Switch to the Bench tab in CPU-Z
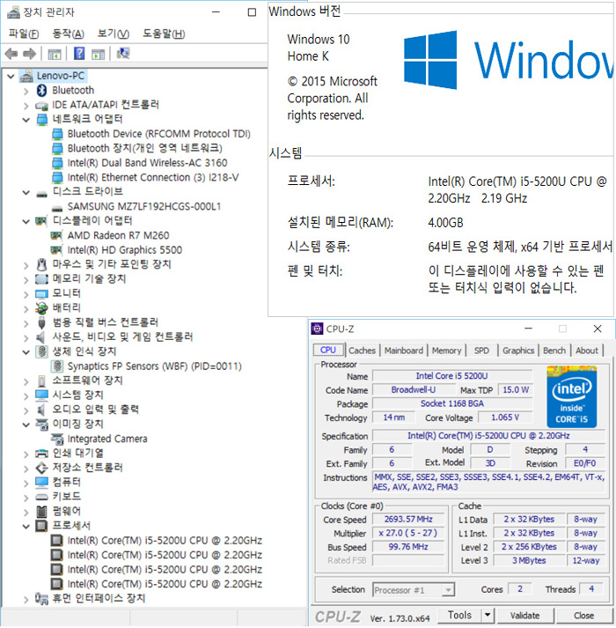616x628 pixels. (554, 351)
